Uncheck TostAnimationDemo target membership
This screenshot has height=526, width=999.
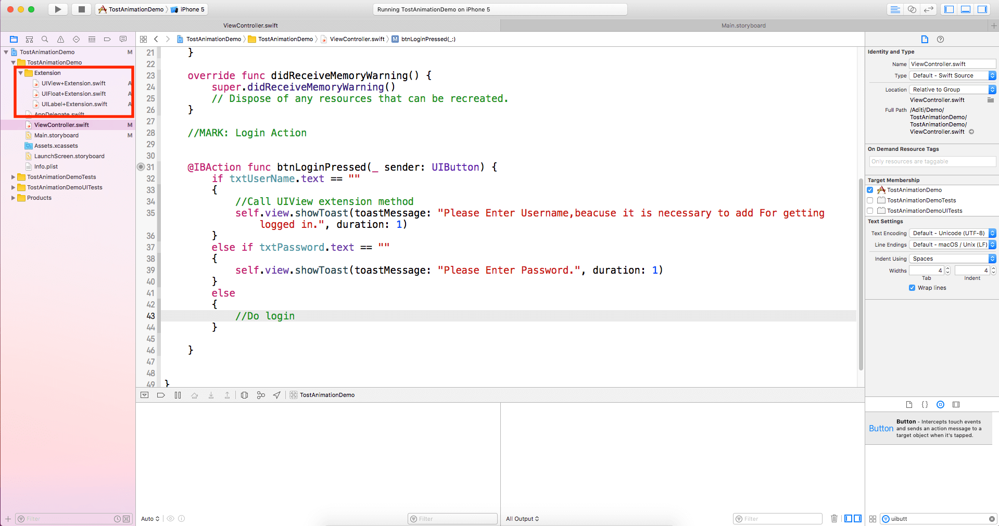point(870,190)
